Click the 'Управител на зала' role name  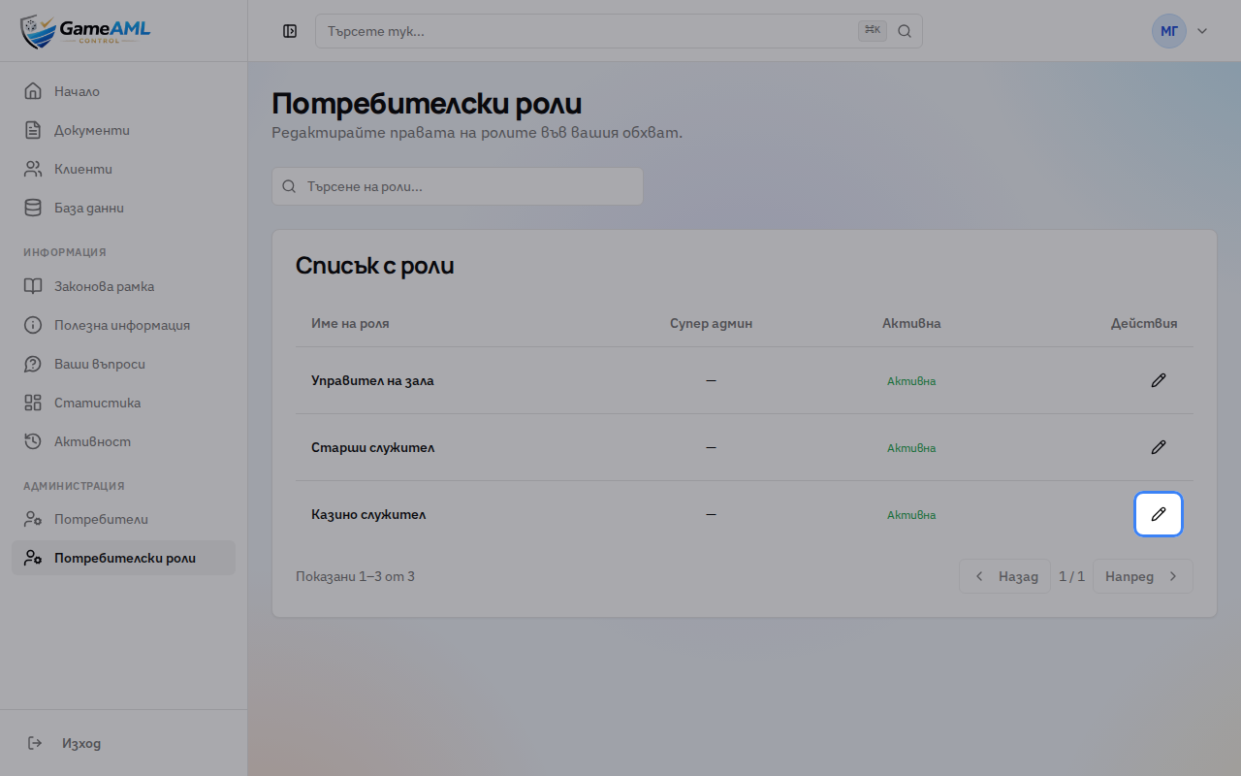[x=372, y=380]
